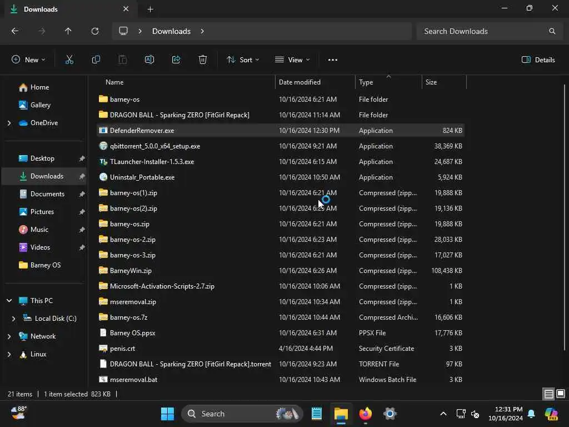The image size is (569, 427).
Task: Click chevron after Downloads in address bar
Action: pos(202,31)
